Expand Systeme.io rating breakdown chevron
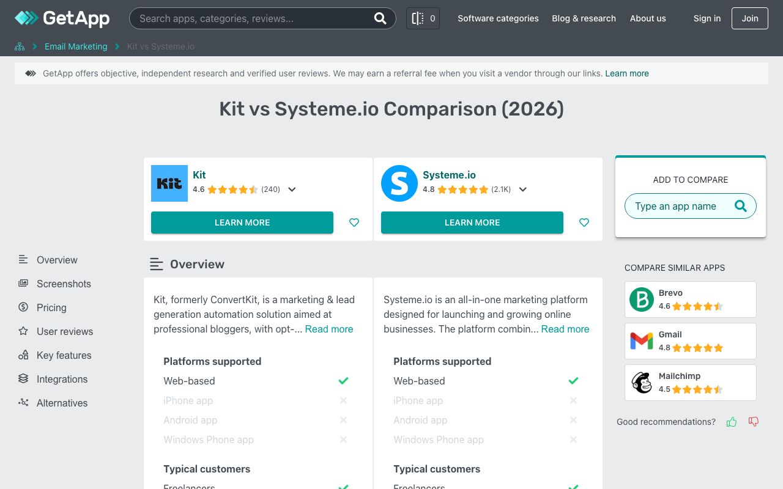Image resolution: width=783 pixels, height=489 pixels. [522, 189]
